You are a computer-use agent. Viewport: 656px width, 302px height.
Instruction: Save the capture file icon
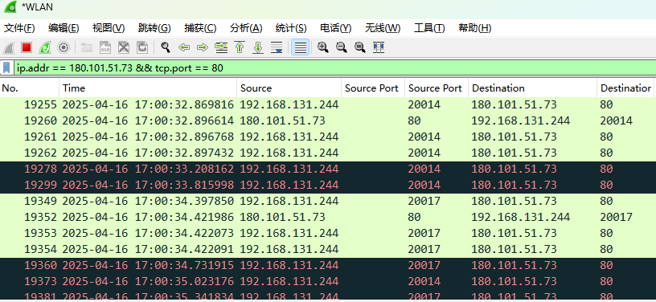[105, 47]
